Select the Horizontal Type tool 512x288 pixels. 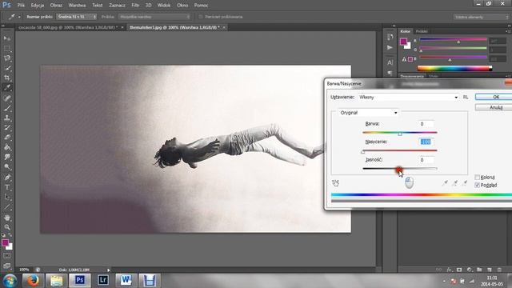7,187
